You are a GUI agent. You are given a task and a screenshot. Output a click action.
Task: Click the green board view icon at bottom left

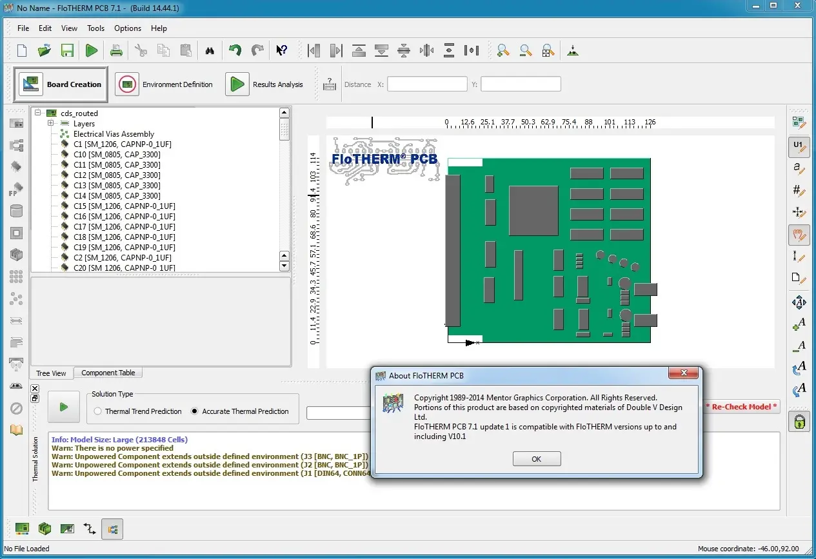[22, 529]
